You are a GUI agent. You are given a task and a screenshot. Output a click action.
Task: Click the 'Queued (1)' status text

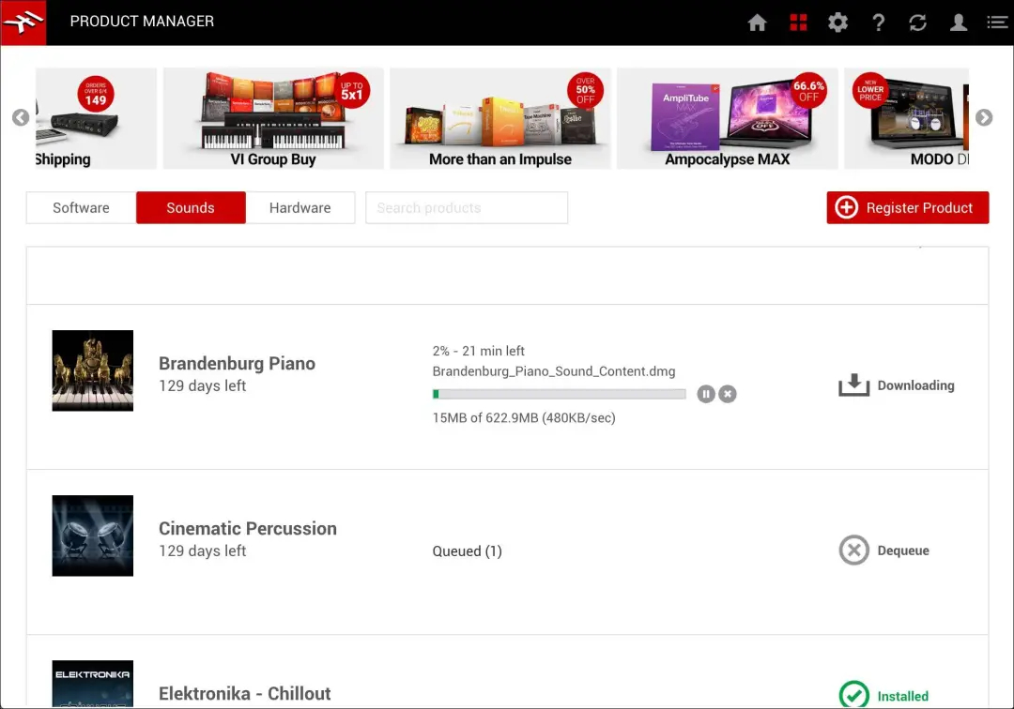tap(467, 551)
